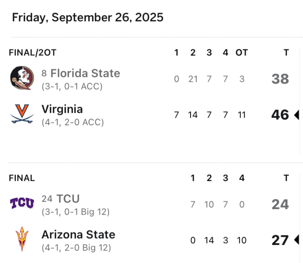Click the FINAL/2OT game status label
Screen dimensions: 303x263
pos(33,53)
